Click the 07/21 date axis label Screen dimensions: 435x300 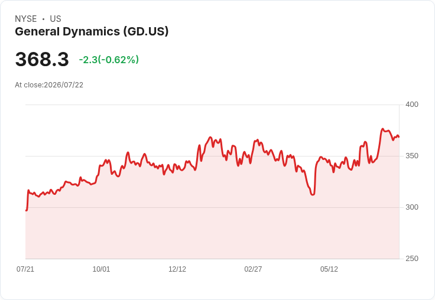click(x=25, y=269)
